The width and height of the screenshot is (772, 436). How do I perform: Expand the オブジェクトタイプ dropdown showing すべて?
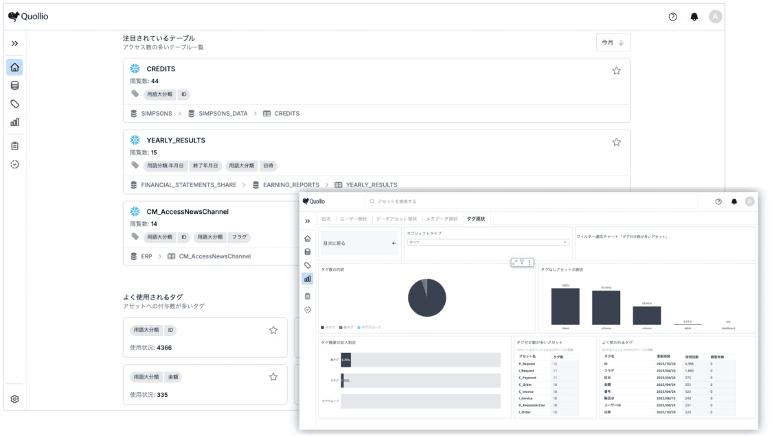point(488,242)
